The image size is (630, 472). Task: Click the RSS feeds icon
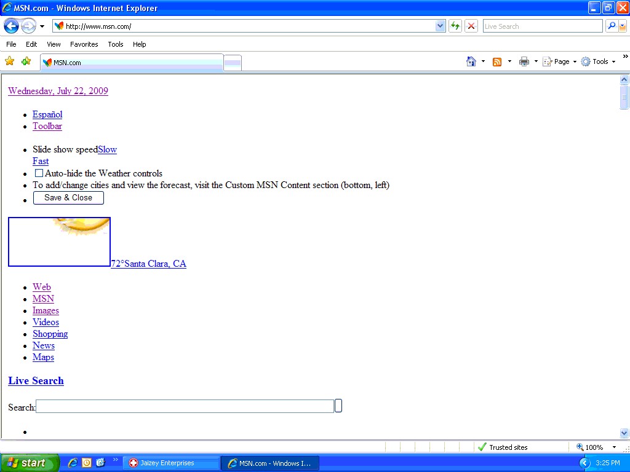(496, 61)
